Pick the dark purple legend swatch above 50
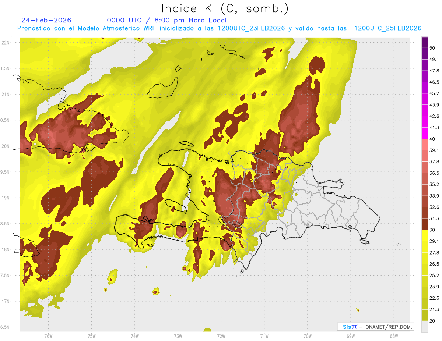The height and width of the screenshot is (341, 442). click(425, 43)
